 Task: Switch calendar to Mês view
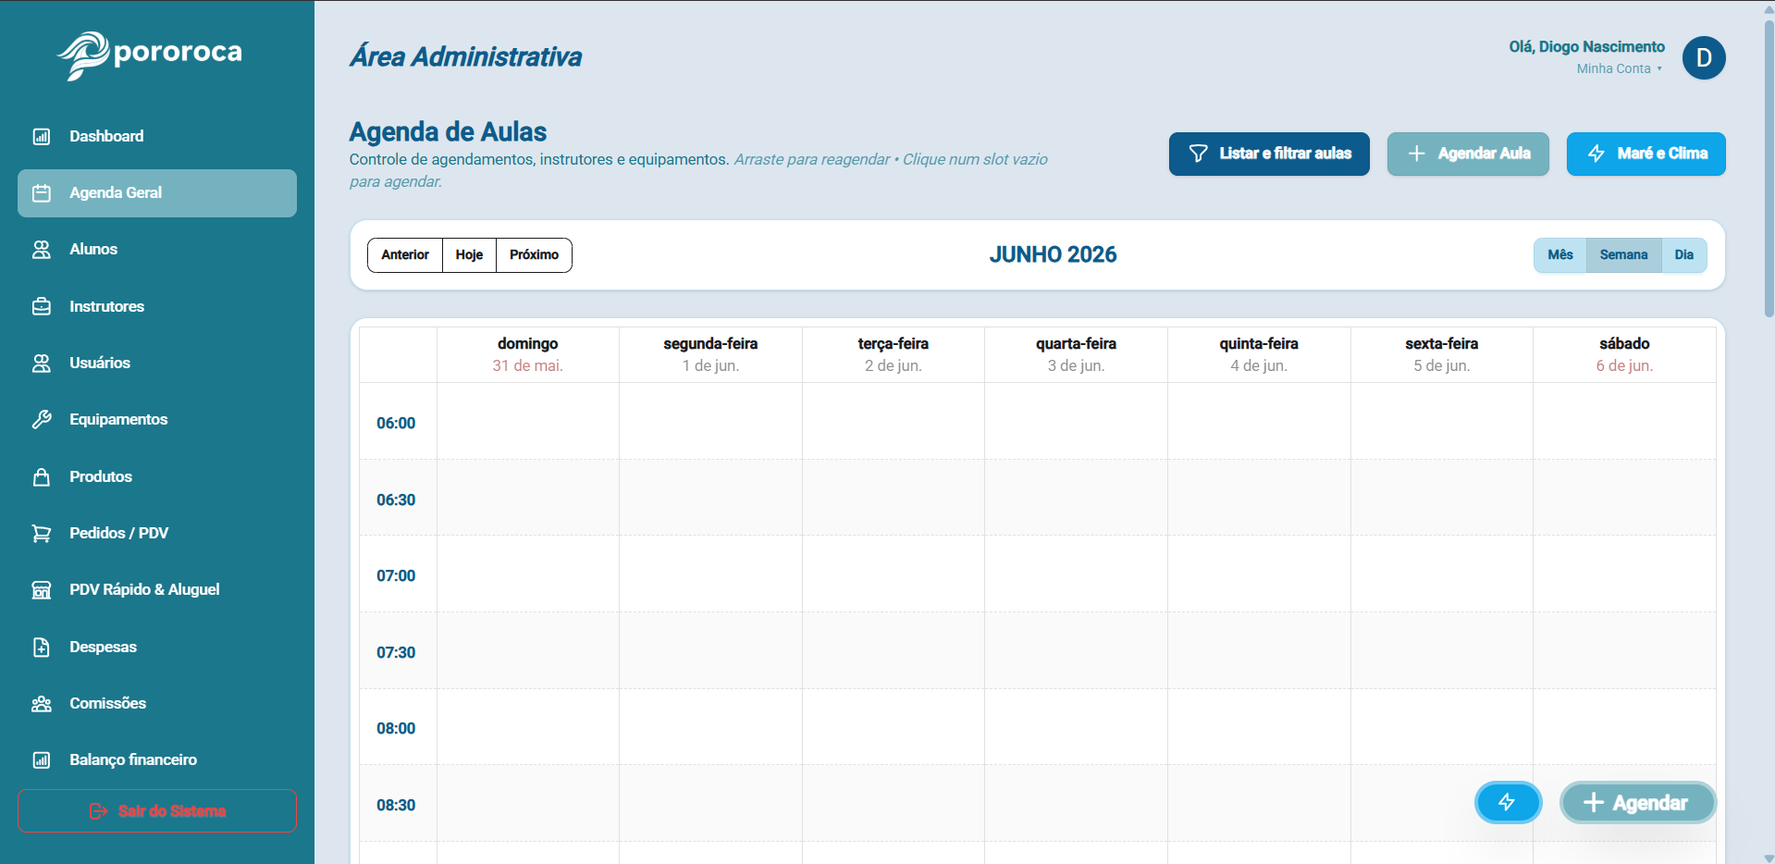click(1560, 255)
